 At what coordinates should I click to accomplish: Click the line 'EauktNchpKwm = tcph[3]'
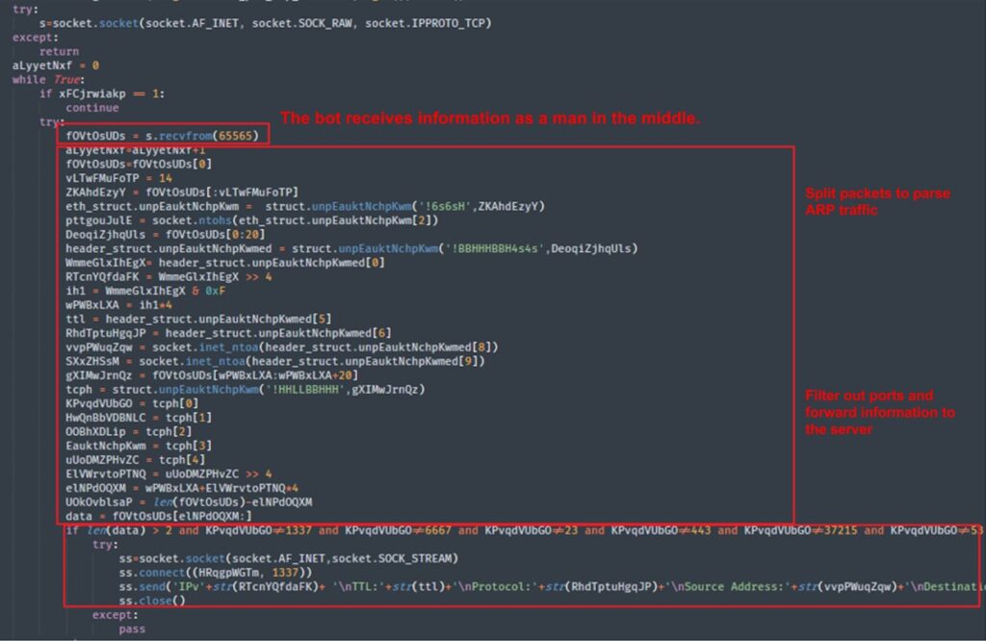[139, 446]
